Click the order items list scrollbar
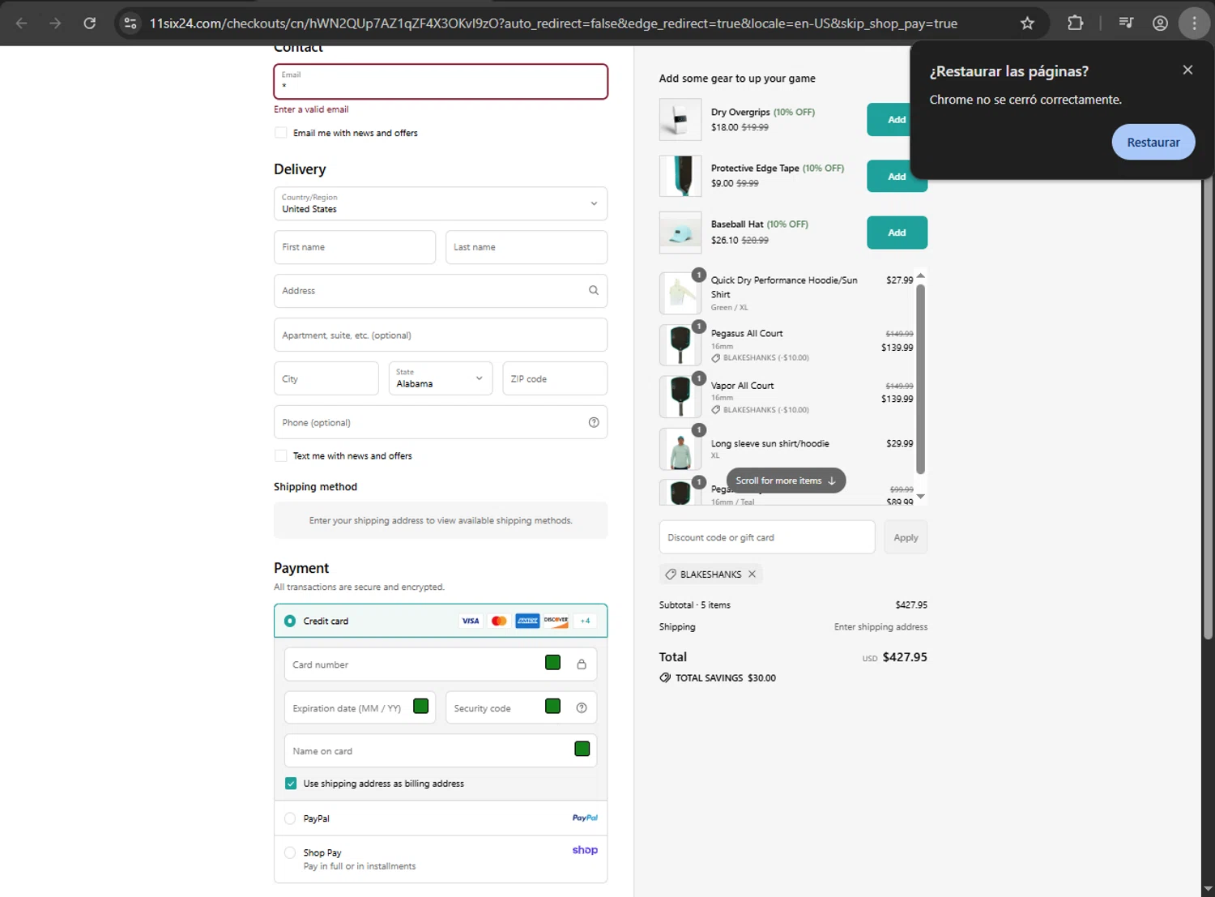The width and height of the screenshot is (1215, 897). 920,379
